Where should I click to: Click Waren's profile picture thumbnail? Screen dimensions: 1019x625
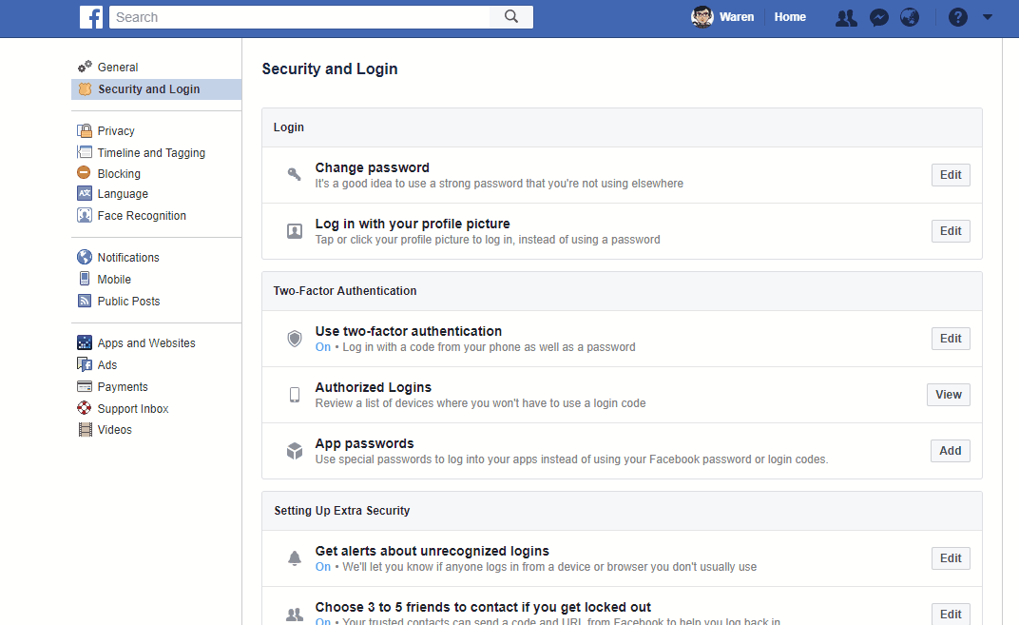click(702, 16)
